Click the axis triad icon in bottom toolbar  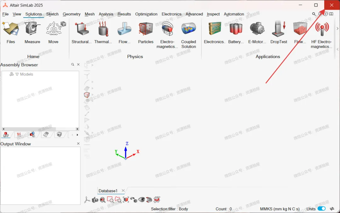(x=87, y=200)
